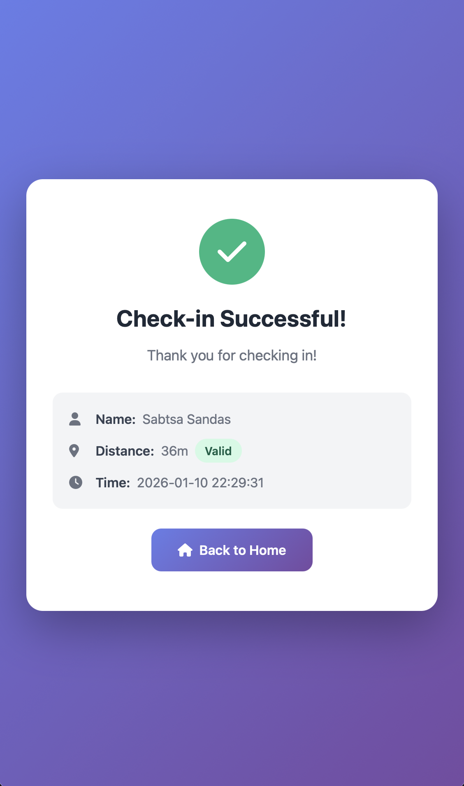Click the green Valid status badge

[x=218, y=451]
